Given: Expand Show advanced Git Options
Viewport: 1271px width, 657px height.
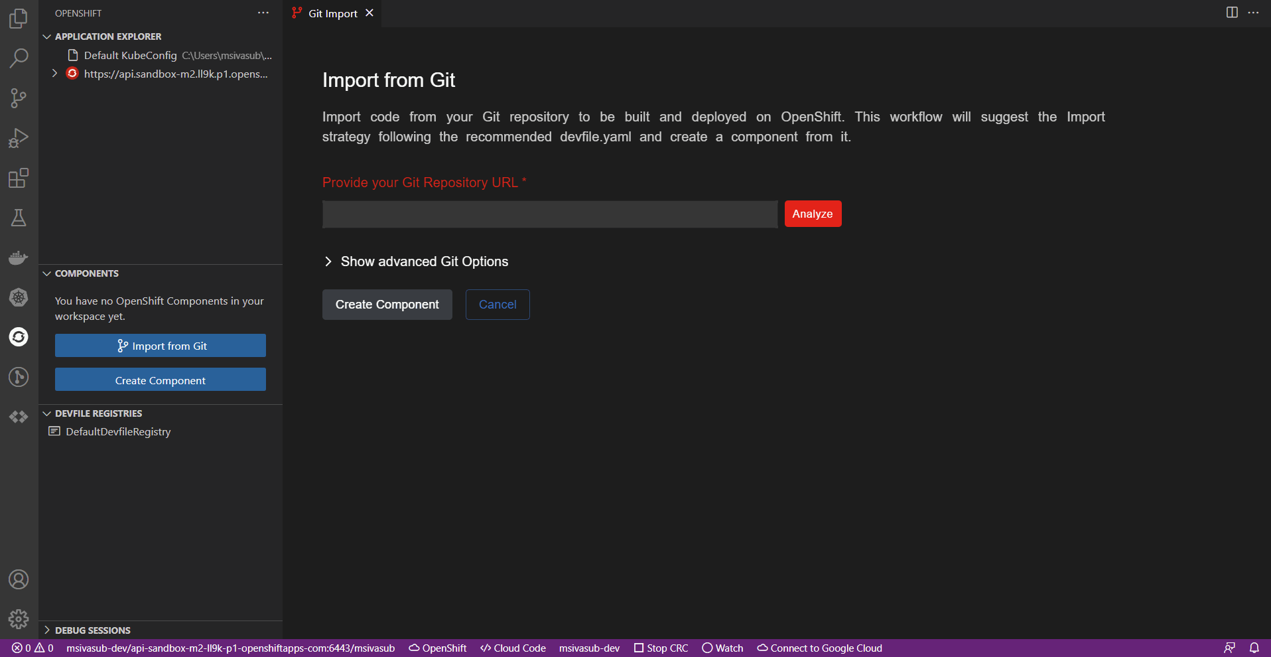Looking at the screenshot, I should click(x=416, y=261).
